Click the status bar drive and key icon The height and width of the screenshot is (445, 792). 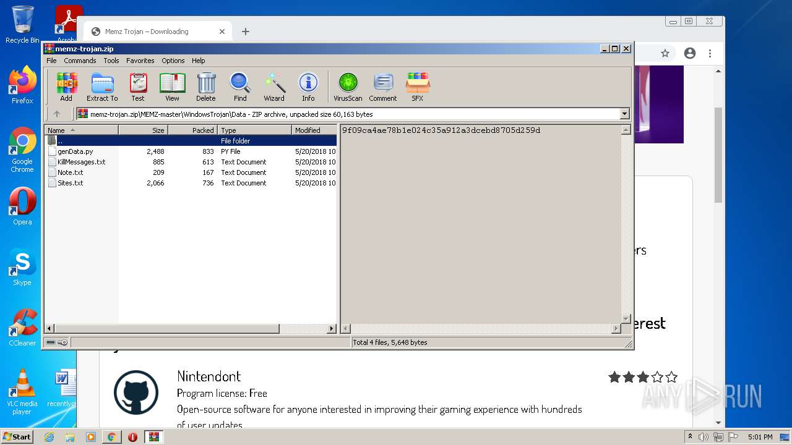(56, 342)
